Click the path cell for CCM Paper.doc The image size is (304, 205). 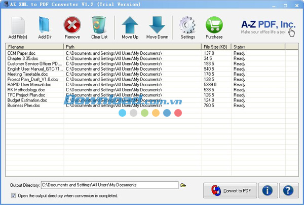point(114,53)
